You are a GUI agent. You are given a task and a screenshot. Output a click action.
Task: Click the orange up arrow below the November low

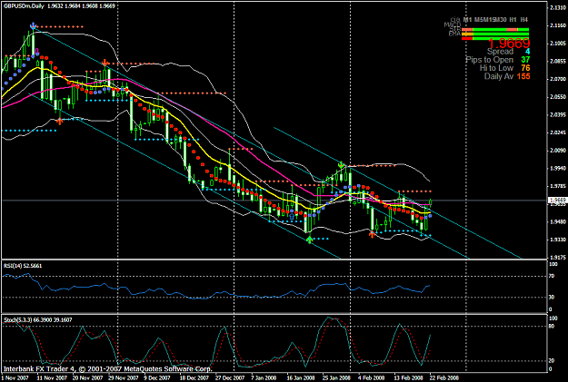point(60,122)
